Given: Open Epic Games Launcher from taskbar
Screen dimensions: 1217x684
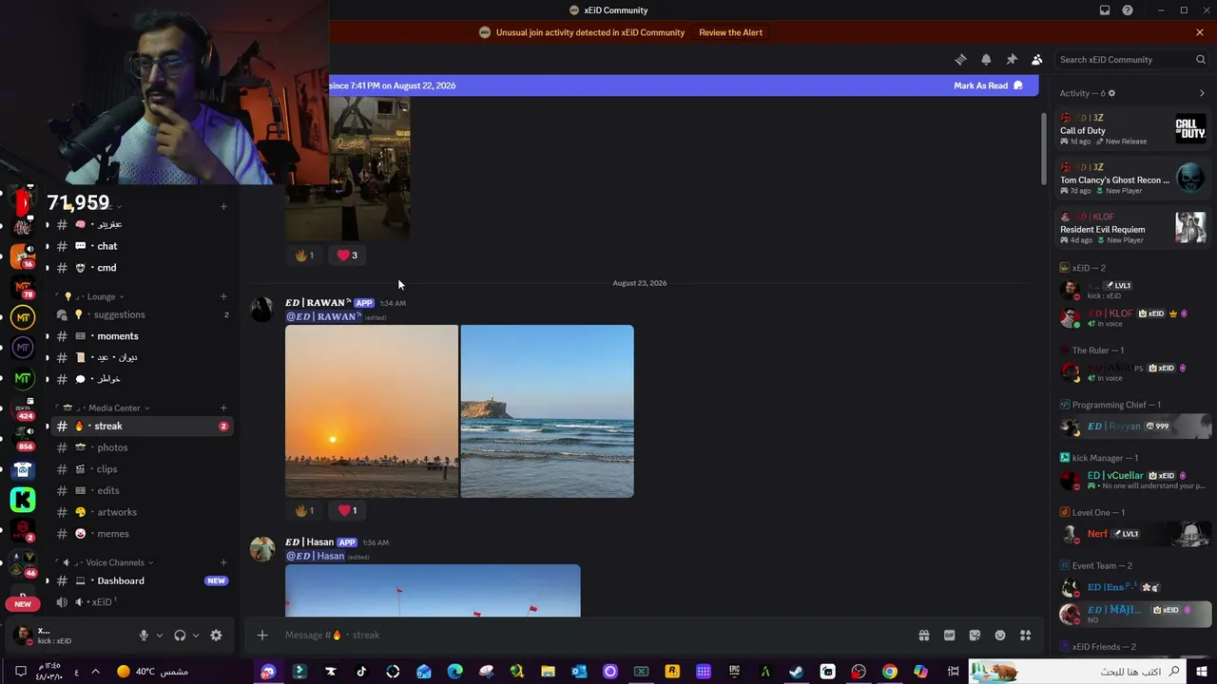Looking at the screenshot, I should [x=734, y=672].
